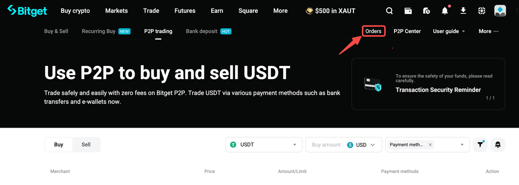This screenshot has height=185, width=519.
Task: Open the wallet assets icon
Action: [408, 11]
